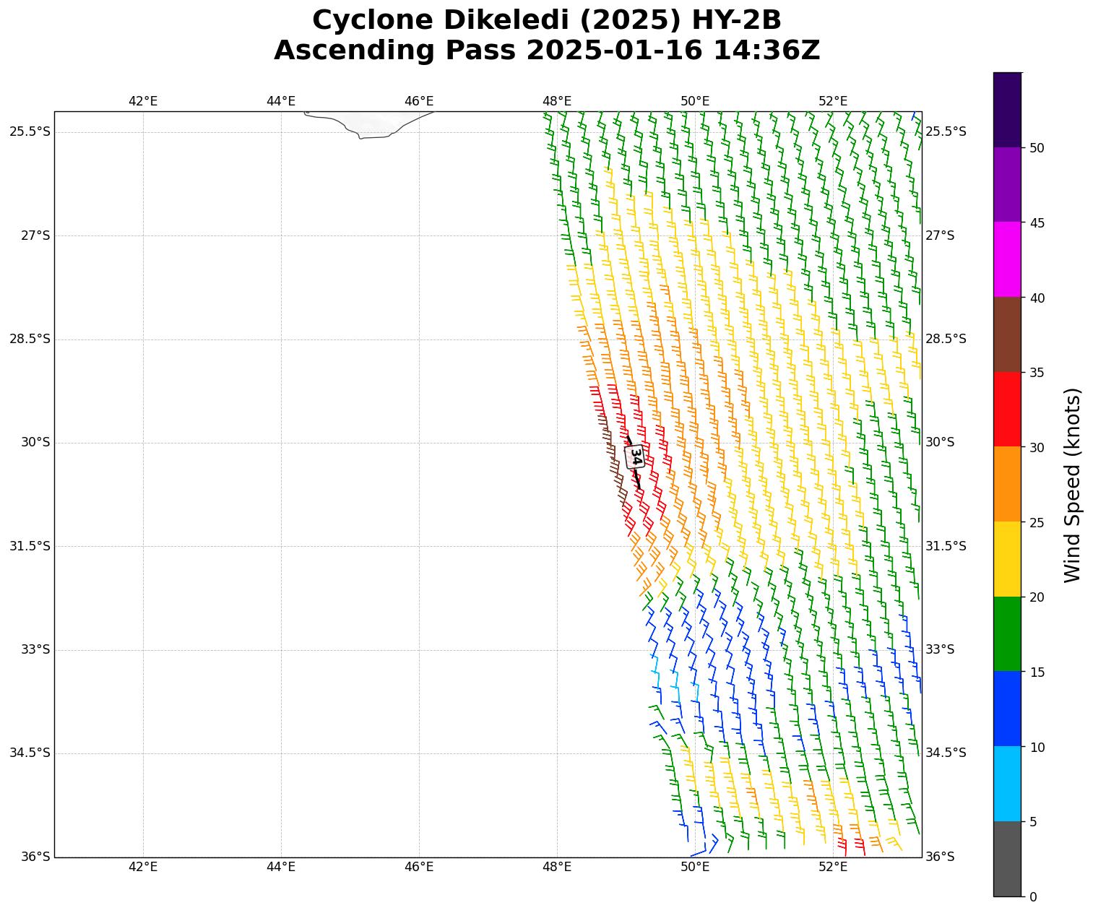
Task: Select the purple 45–50 knots colorbar segment
Action: (1007, 184)
